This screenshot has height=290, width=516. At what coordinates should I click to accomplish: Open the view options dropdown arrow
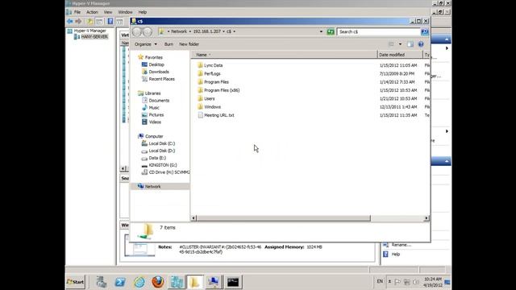pyautogui.click(x=400, y=44)
